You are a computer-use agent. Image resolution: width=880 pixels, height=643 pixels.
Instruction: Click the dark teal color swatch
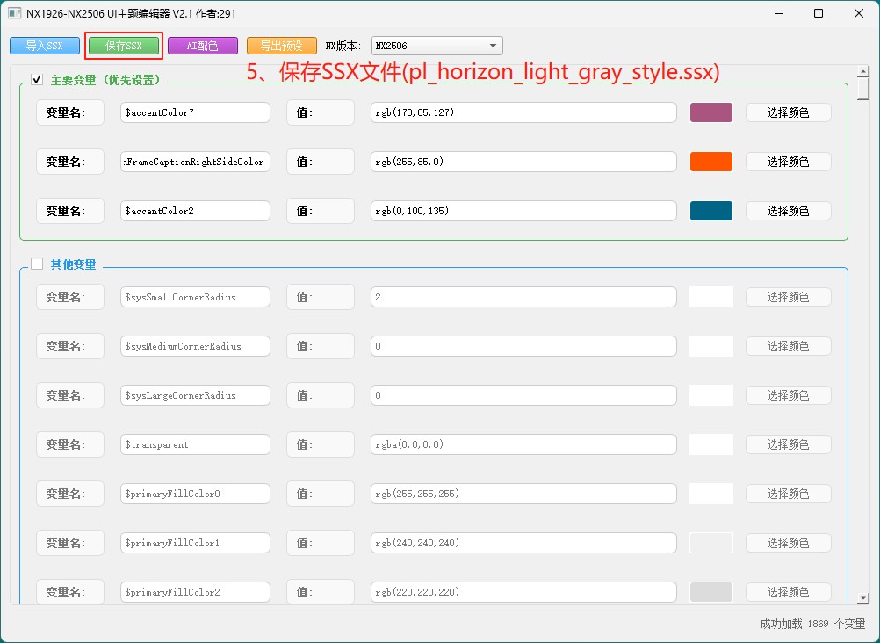711,211
